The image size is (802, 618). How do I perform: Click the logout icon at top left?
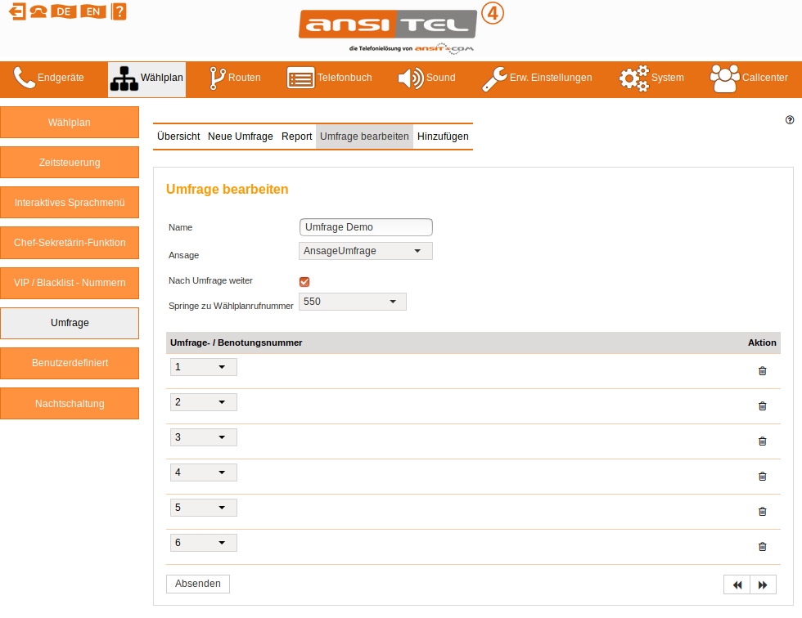point(16,11)
